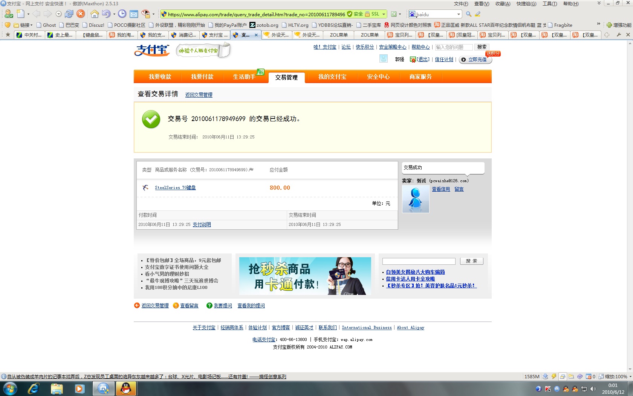This screenshot has width=633, height=396.
Task: Open a new tab with the new page icon
Action: point(20,14)
